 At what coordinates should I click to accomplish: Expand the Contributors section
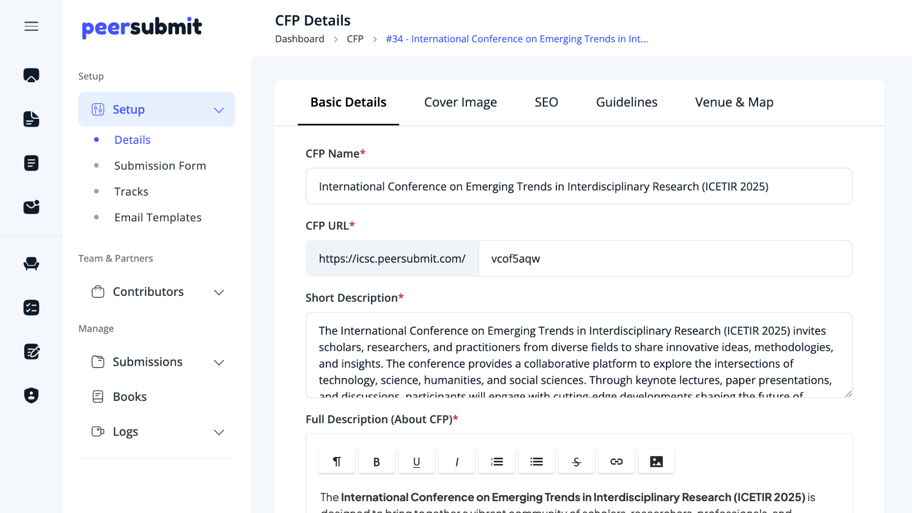219,292
